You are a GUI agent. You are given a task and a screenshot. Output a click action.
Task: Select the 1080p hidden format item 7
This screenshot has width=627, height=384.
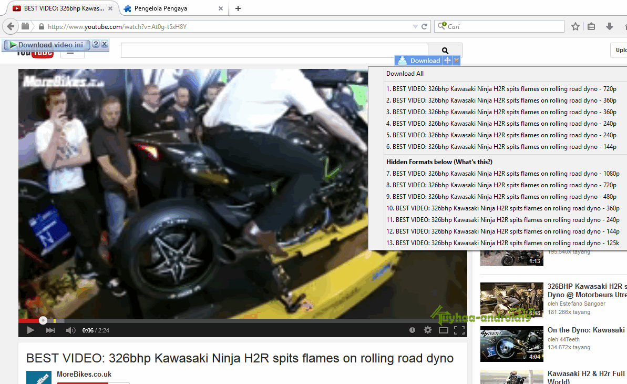502,174
